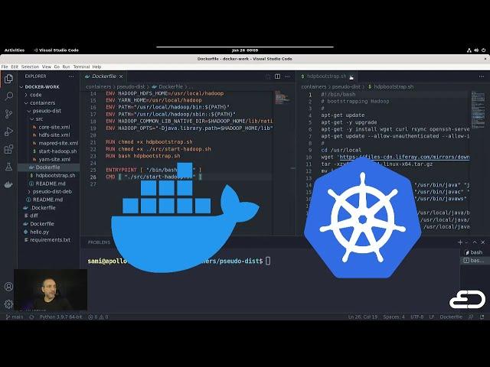Open the Search view icon

[8, 96]
